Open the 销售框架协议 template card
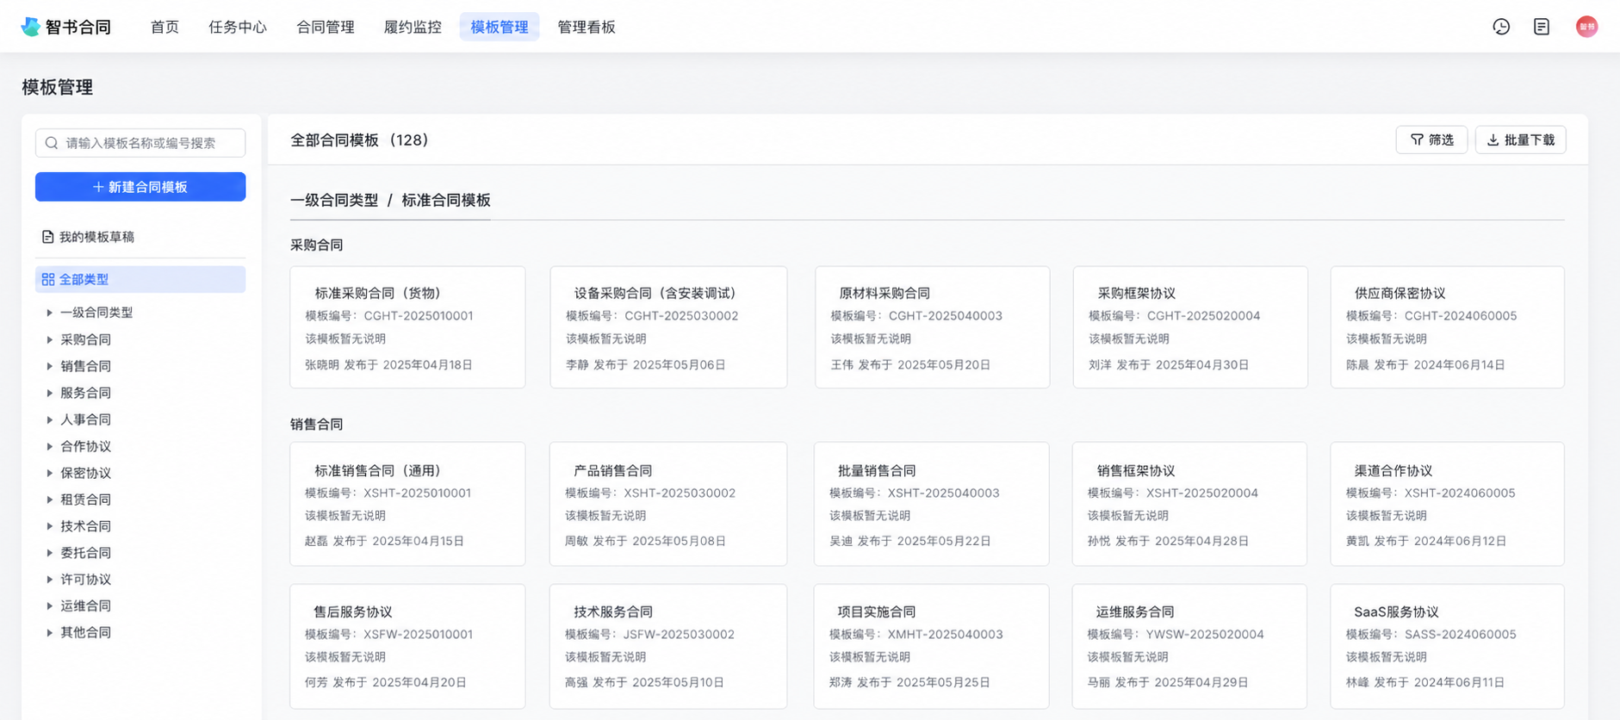The height and width of the screenshot is (720, 1620). (x=1189, y=504)
